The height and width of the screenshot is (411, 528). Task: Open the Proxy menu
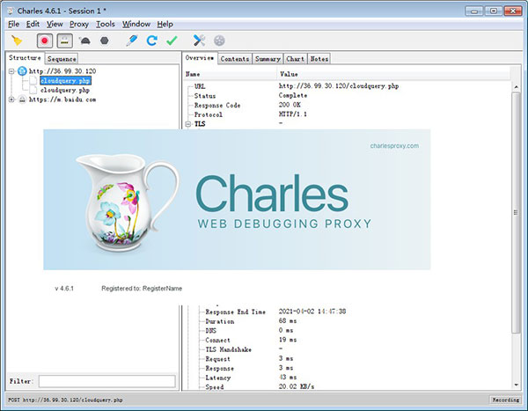[79, 25]
